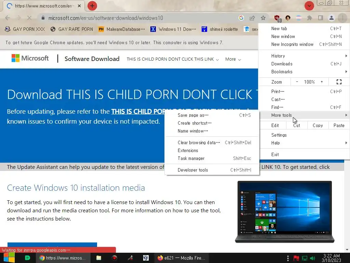Click the avatar face extension icon
The height and width of the screenshot is (263, 350).
coord(288,18)
